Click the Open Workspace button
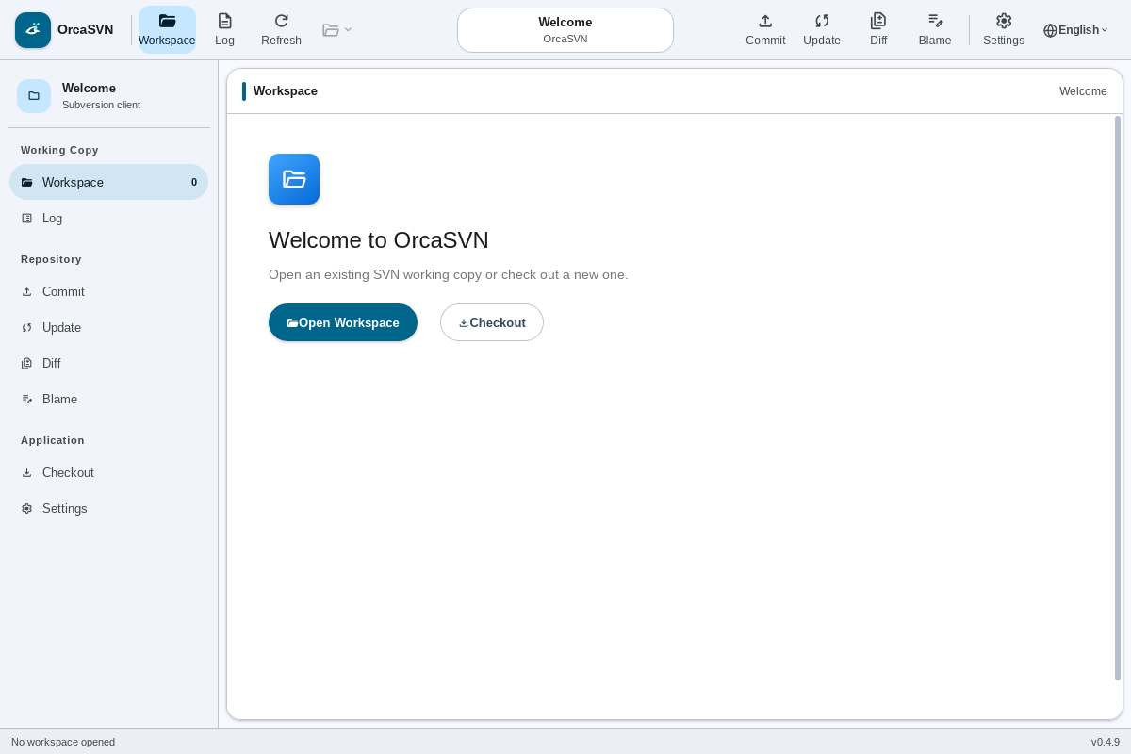 [343, 322]
